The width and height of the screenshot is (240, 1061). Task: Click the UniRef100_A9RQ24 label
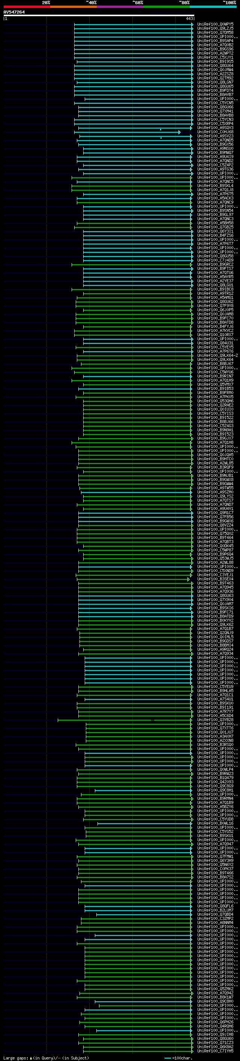(215, 650)
